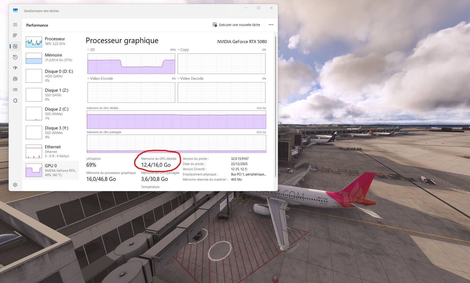
Task: Click DirectX version 12 (FL 12.1)
Action: pos(239,169)
